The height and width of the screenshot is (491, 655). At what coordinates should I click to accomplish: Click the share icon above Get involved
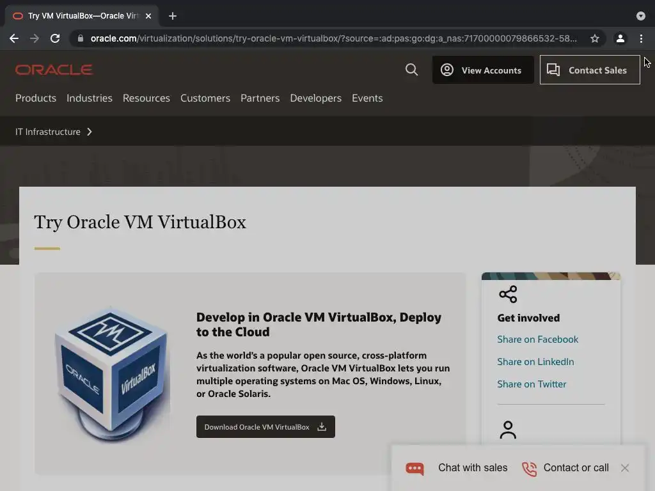pyautogui.click(x=508, y=294)
